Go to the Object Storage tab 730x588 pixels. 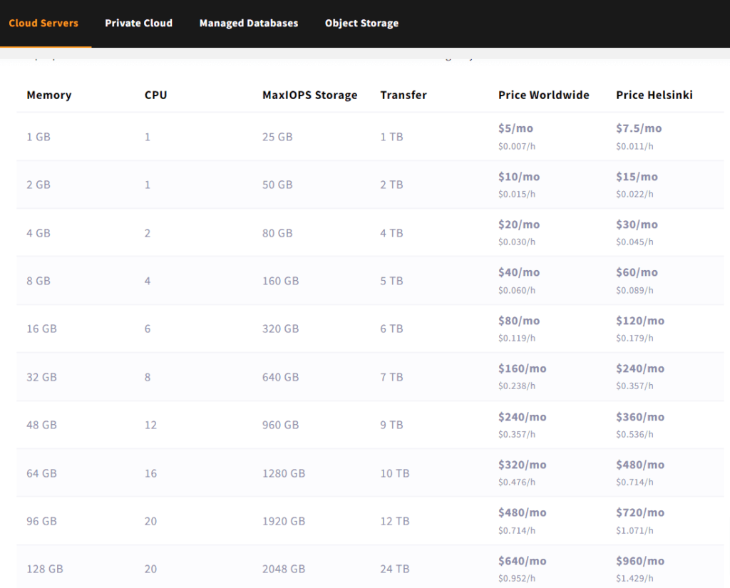tap(361, 23)
